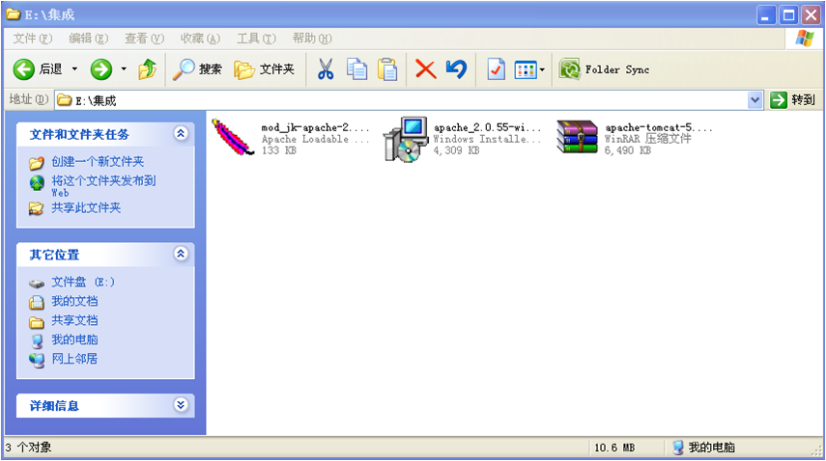Open 文件盘 (E:) drive link

point(83,282)
